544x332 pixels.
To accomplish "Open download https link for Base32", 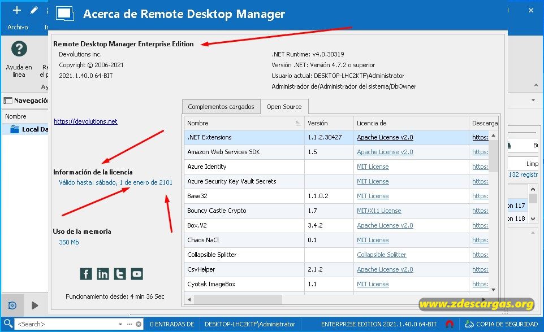I will pos(480,196).
